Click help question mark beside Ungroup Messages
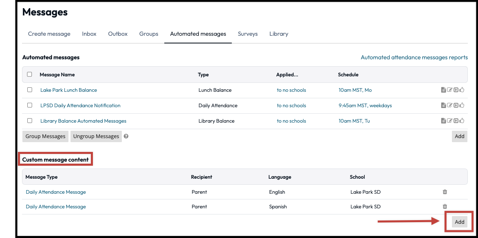Screen dimensions: 478x238 (x=126, y=136)
